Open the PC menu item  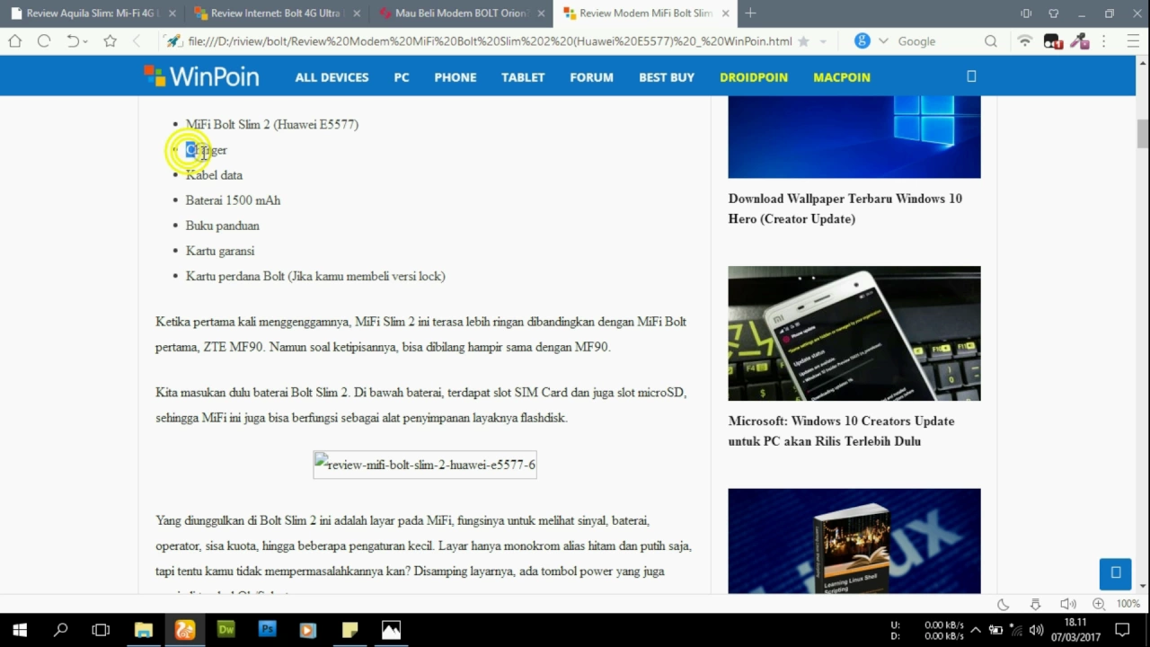[402, 77]
